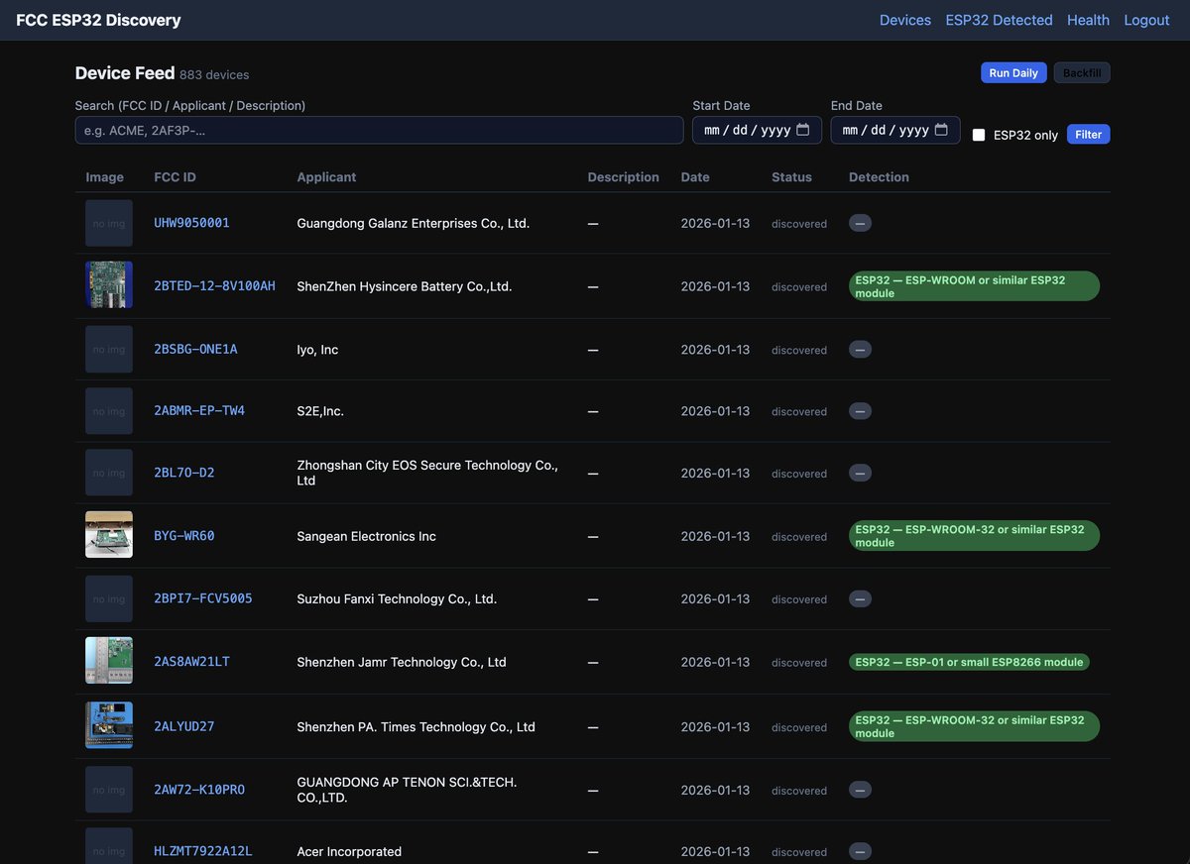The height and width of the screenshot is (864, 1190).
Task: Click ESP-WROOM-32 detection badge for BYG-WR60
Action: [x=974, y=536]
